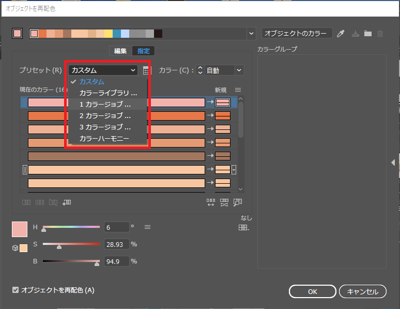The width and height of the screenshot is (400, 309).
Task: Click the save changes to color group icon
Action: (356, 34)
